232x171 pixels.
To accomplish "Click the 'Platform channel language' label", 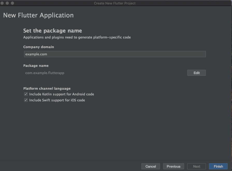I will (x=47, y=88).
